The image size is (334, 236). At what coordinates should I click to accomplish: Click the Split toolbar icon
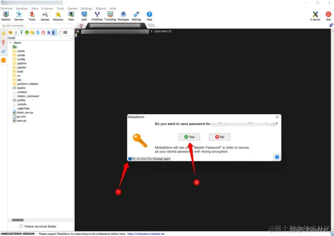[x=84, y=16]
